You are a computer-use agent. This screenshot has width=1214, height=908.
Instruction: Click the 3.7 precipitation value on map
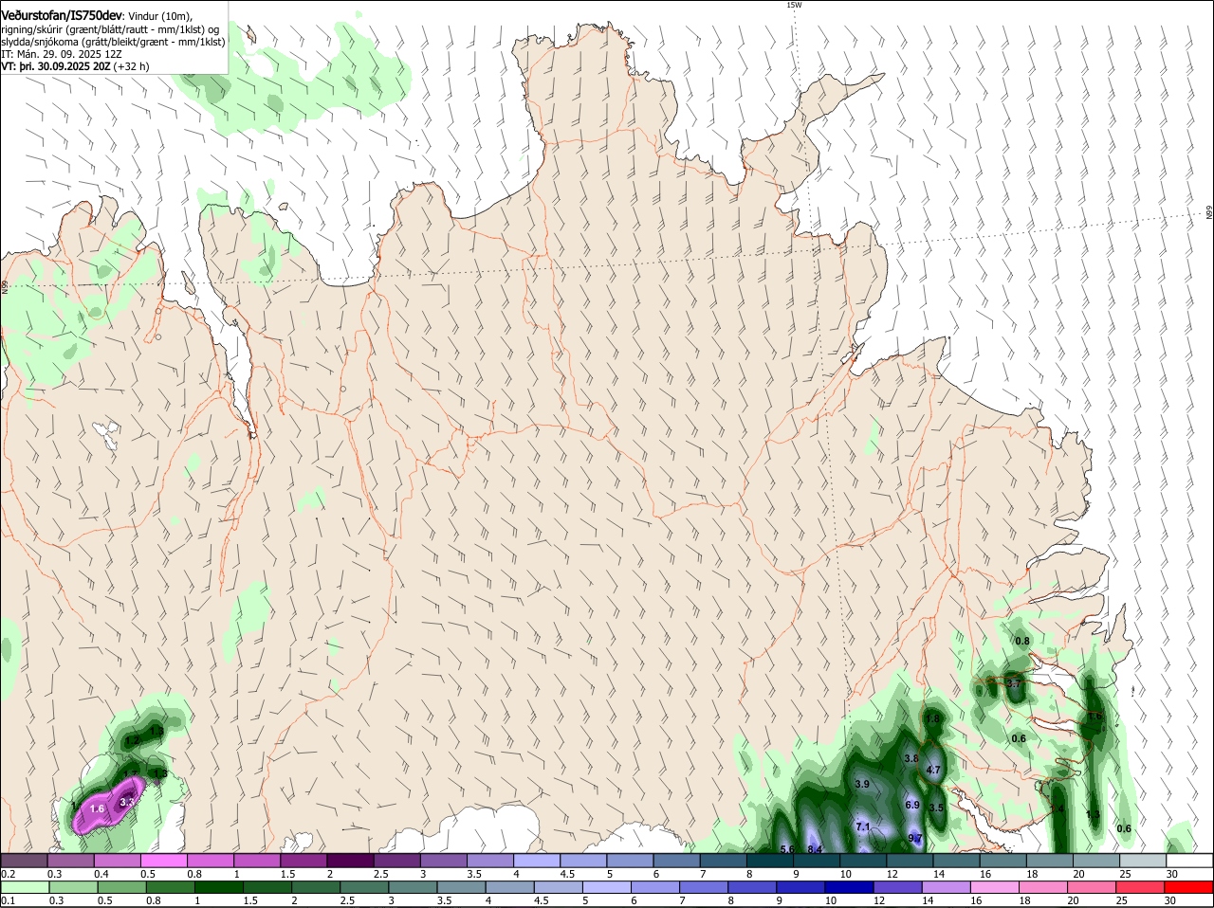click(x=1013, y=683)
